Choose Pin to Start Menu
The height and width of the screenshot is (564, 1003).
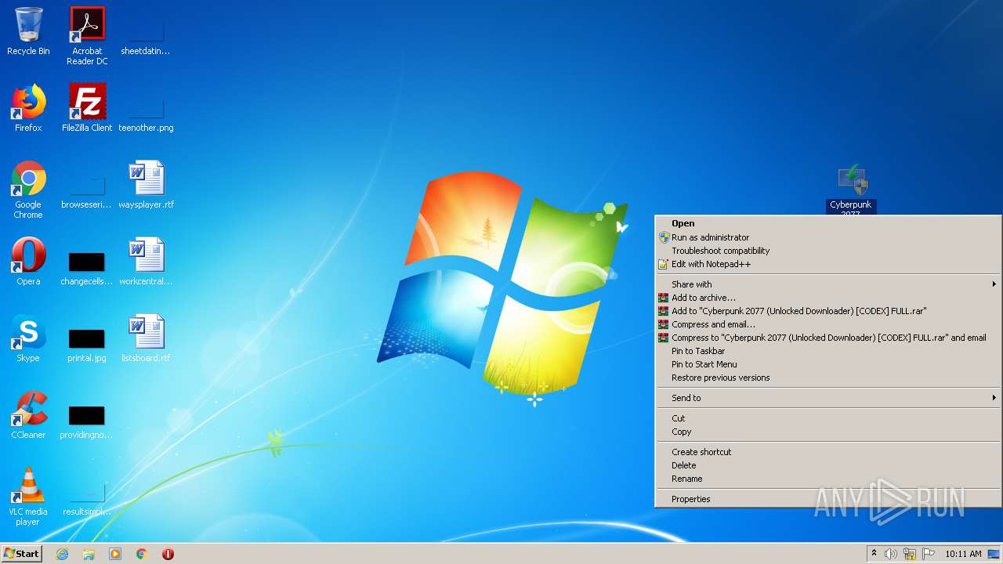pyautogui.click(x=828, y=364)
